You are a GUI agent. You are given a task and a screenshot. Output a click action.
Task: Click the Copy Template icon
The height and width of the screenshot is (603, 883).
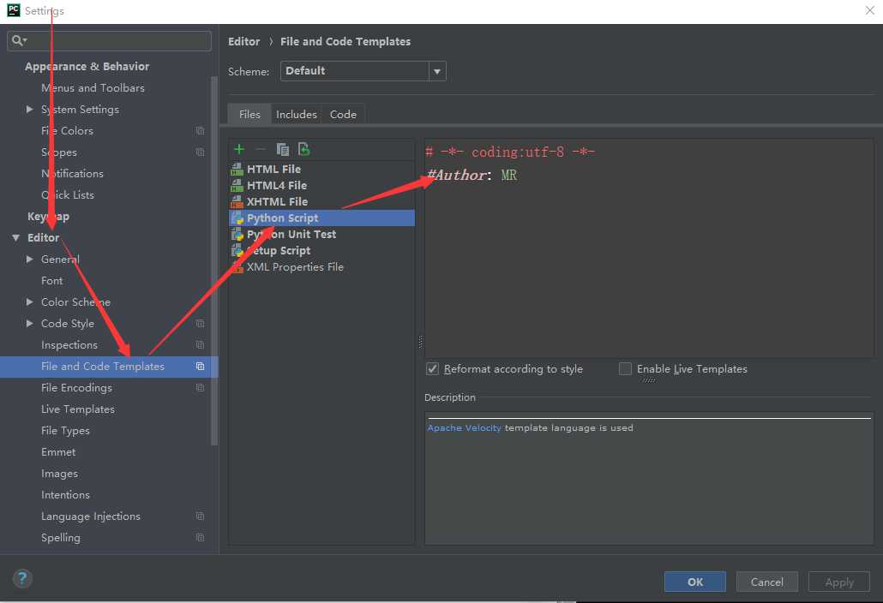(x=282, y=149)
